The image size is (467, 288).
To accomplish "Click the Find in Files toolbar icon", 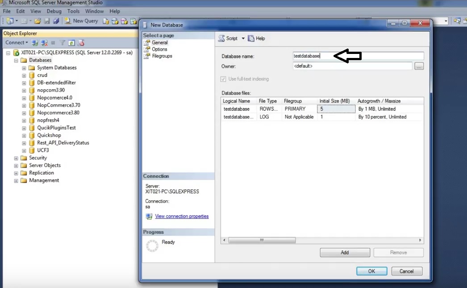I will click(x=457, y=21).
